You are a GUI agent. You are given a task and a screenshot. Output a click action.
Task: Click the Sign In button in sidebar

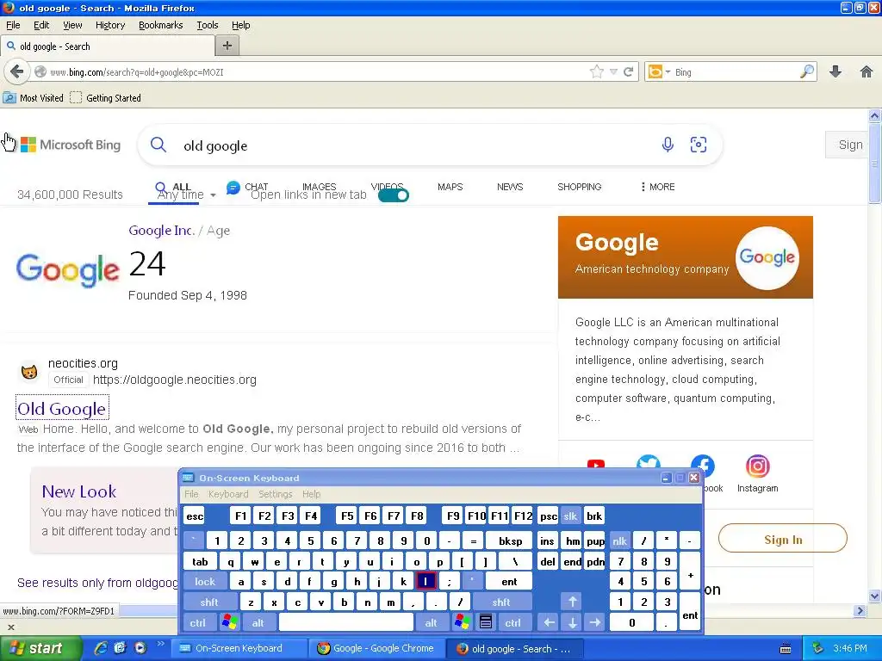(782, 539)
